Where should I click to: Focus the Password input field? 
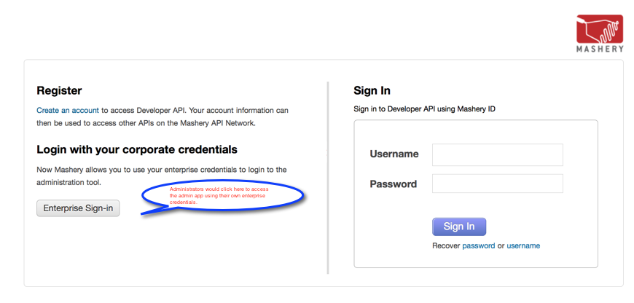click(497, 184)
